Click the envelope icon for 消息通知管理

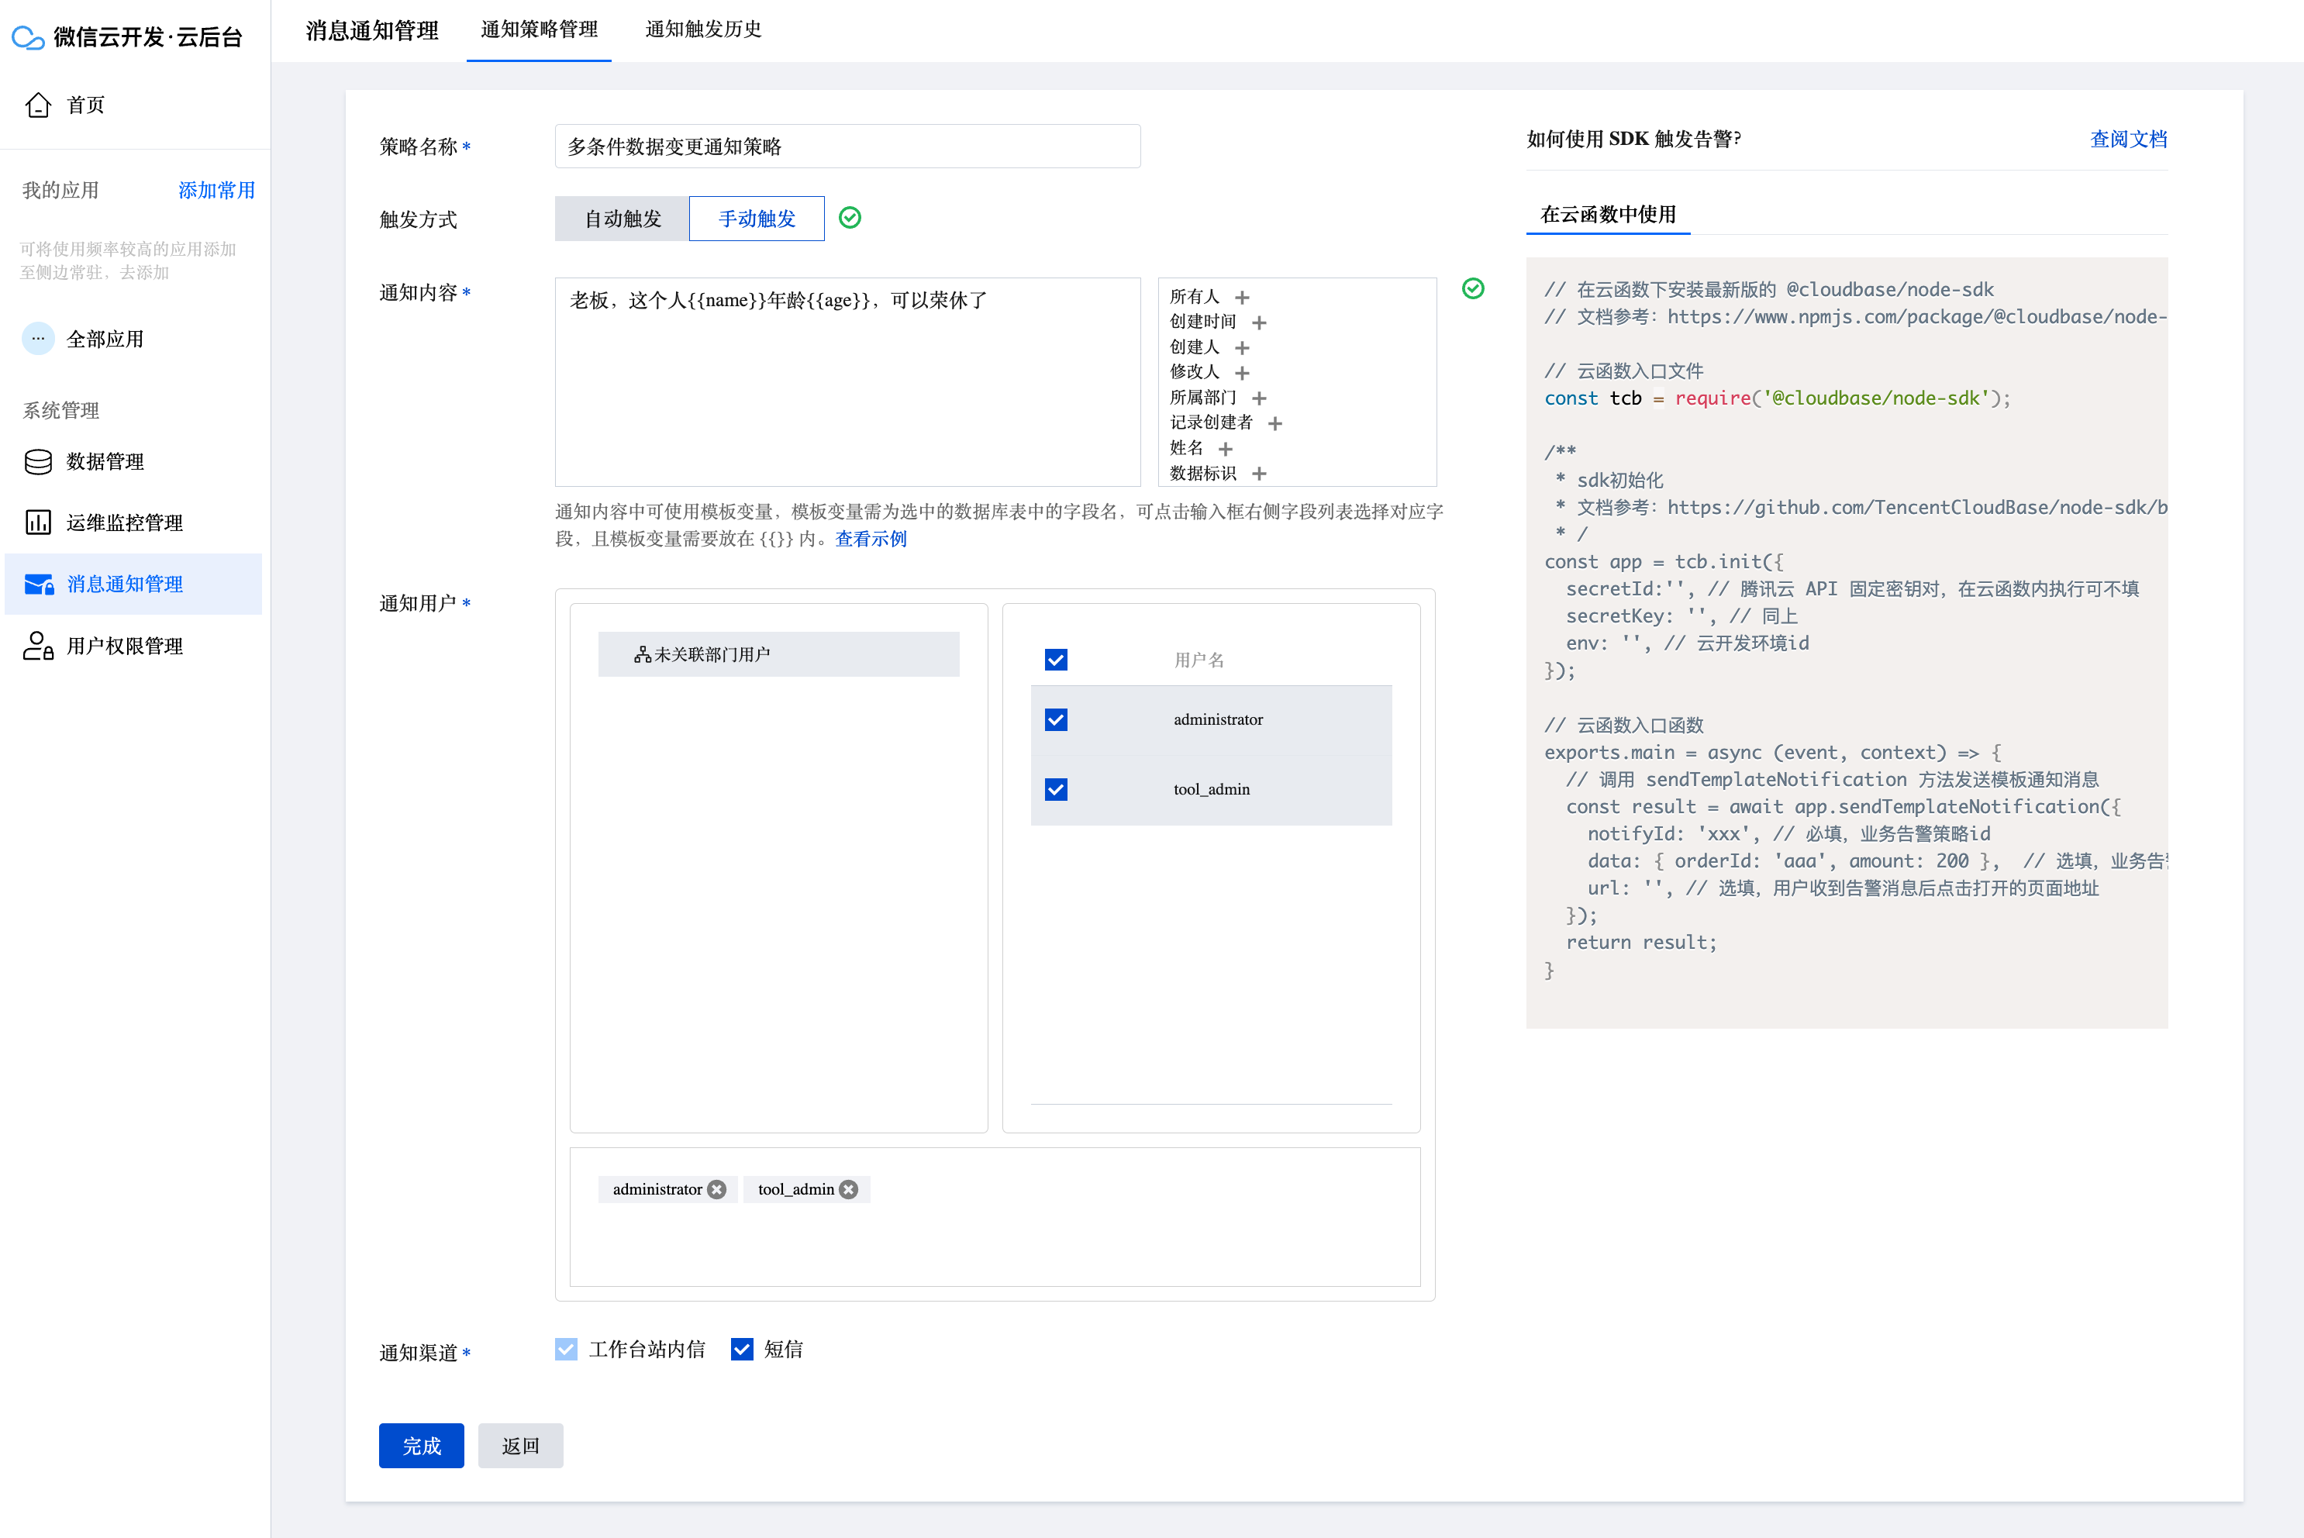point(40,585)
